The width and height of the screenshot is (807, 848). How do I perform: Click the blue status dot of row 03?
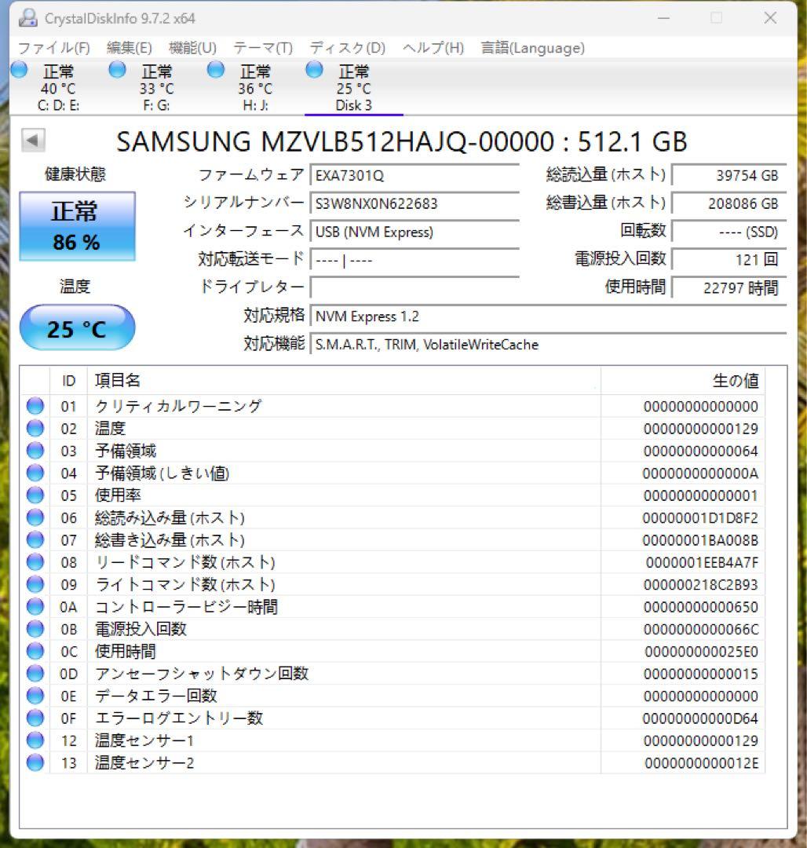tap(35, 451)
